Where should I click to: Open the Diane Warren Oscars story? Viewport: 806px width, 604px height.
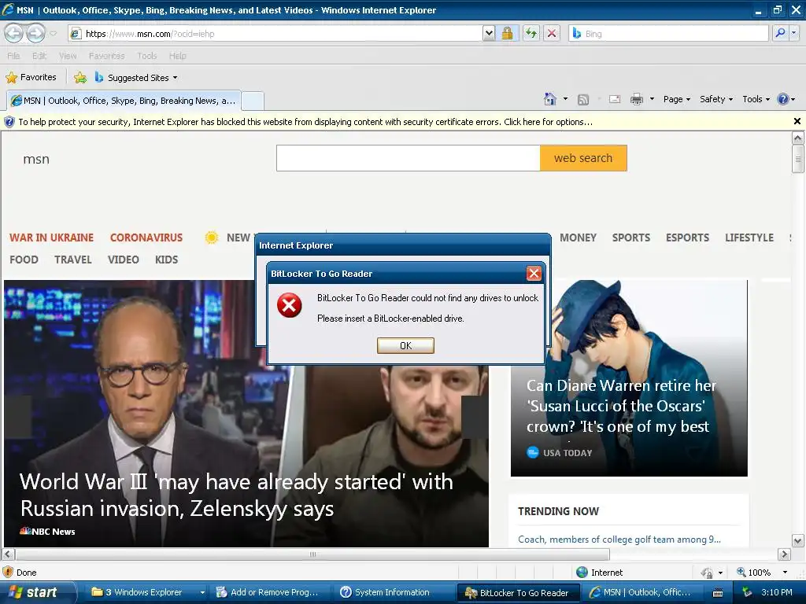click(x=620, y=406)
